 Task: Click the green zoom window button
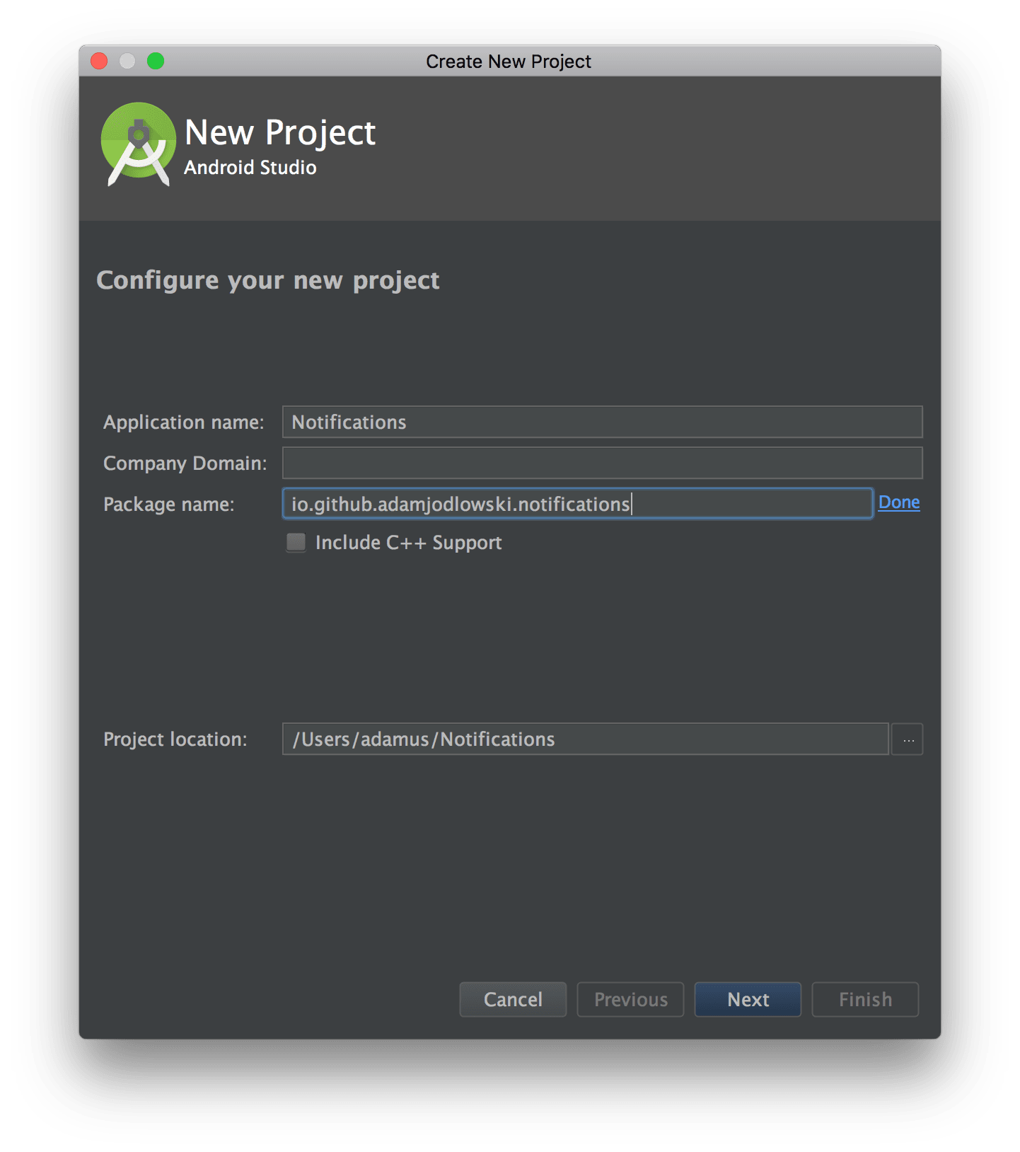pyautogui.click(x=156, y=62)
